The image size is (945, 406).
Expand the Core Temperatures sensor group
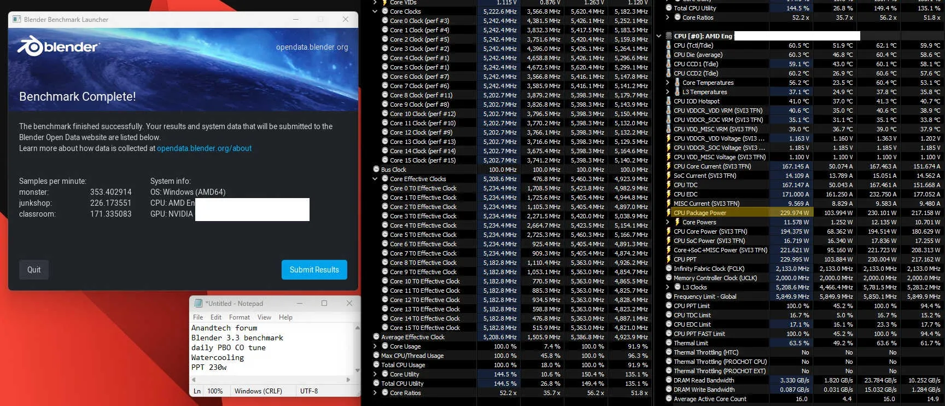pos(668,83)
